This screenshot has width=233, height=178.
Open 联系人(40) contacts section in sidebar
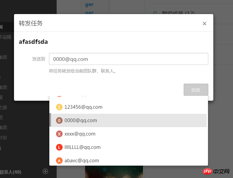[x=11, y=172]
